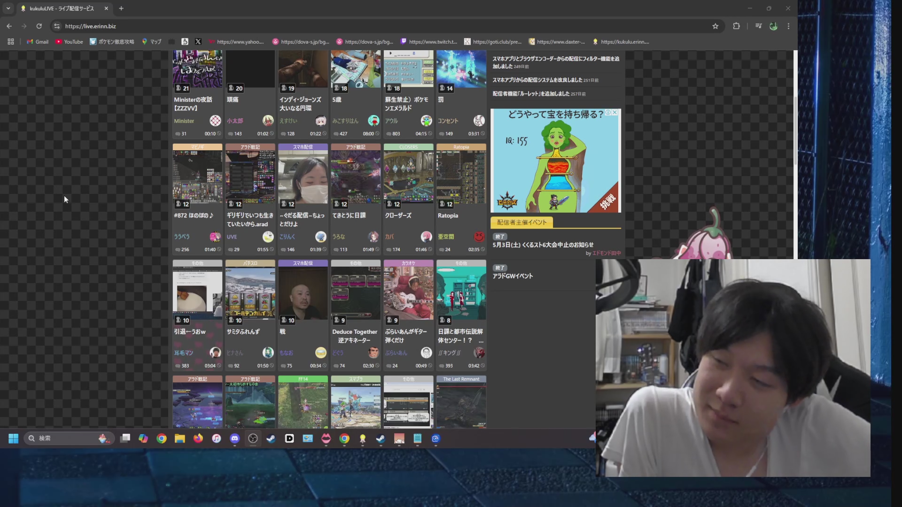Screen dimensions: 902x507
Task: Open the アラドGWイベント event link
Action: tap(513, 276)
